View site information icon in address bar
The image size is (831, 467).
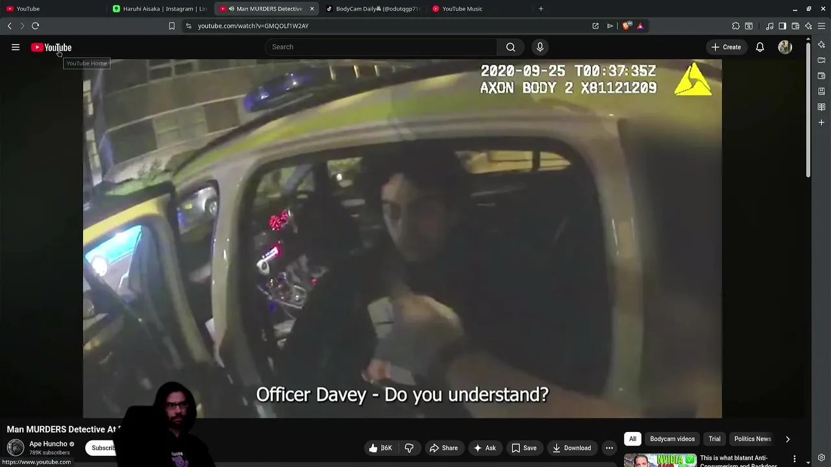tap(188, 26)
